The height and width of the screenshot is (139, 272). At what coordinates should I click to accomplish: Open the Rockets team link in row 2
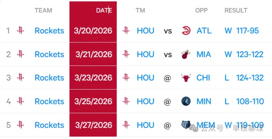pos(49,54)
